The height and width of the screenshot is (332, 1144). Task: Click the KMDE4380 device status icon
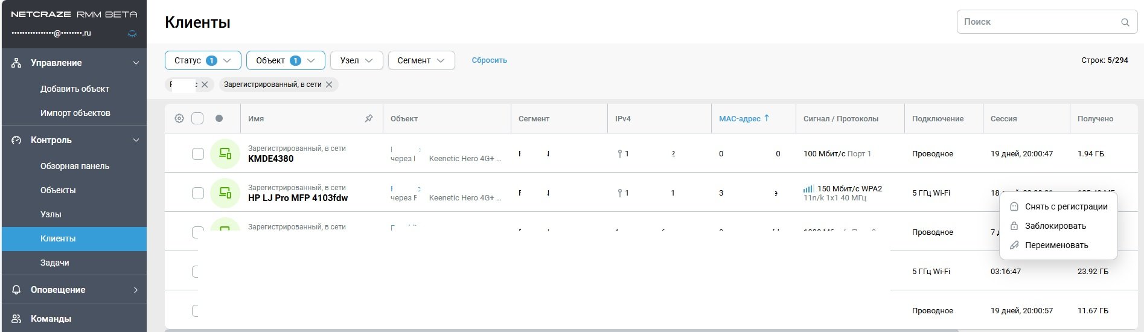(x=225, y=154)
